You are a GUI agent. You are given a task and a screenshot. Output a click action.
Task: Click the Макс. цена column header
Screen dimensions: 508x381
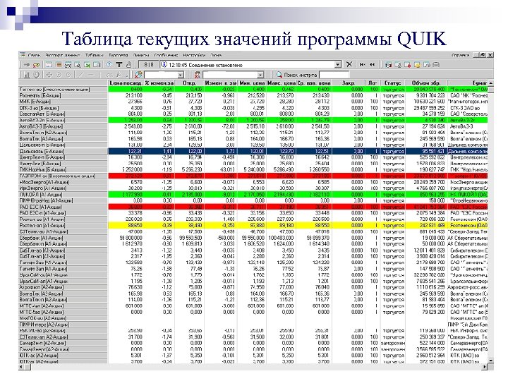tap(282, 83)
